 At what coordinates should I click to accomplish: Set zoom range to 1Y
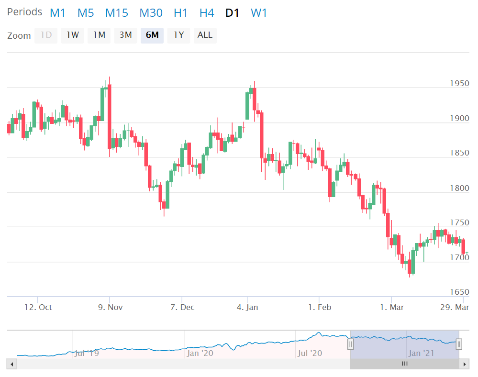(178, 35)
